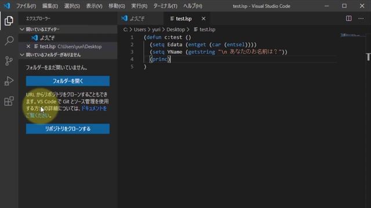Open the 移動(G) menu
The image size is (371, 208).
pos(117,6)
